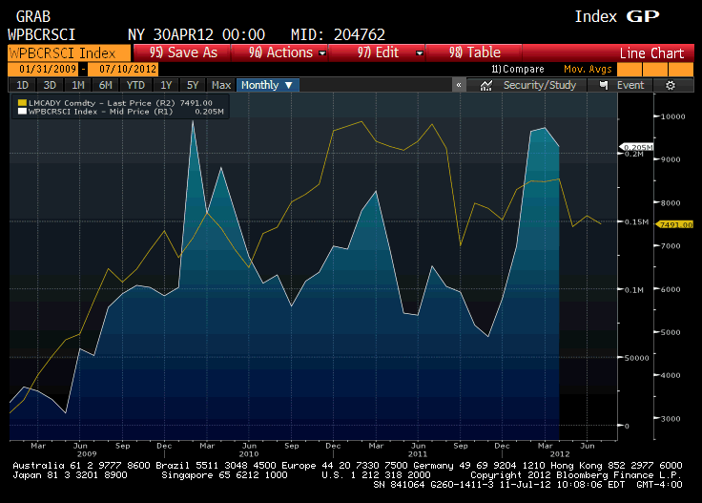Image resolution: width=702 pixels, height=503 pixels.
Task: Click the white WPBCRSCI legend swatch
Action: (x=22, y=112)
